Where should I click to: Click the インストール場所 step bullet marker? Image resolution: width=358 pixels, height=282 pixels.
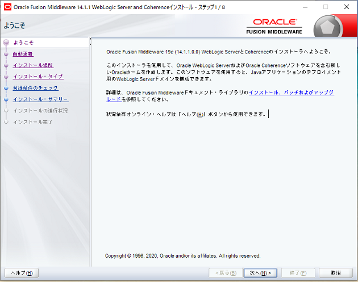(6, 65)
